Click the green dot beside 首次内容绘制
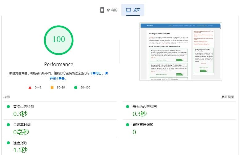The image size is (240, 155). pyautogui.click(x=8, y=106)
